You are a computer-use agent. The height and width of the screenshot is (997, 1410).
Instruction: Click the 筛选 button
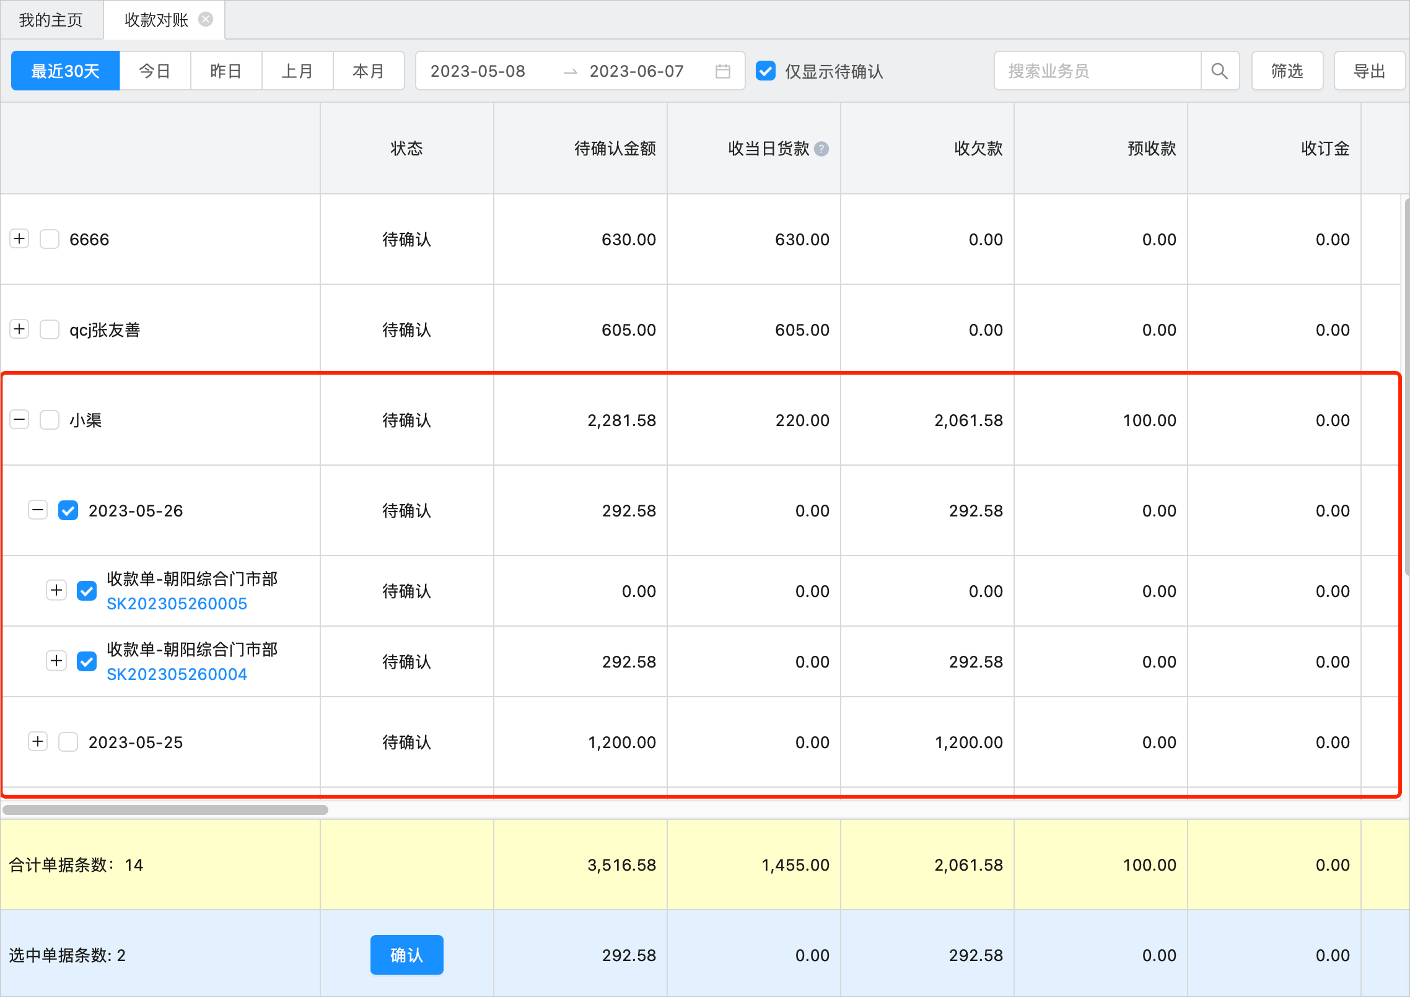click(1287, 71)
